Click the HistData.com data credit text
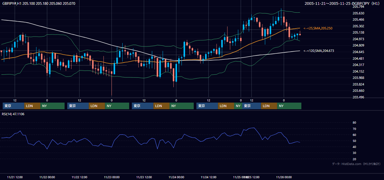This screenshot has height=180, width=384. [356, 164]
